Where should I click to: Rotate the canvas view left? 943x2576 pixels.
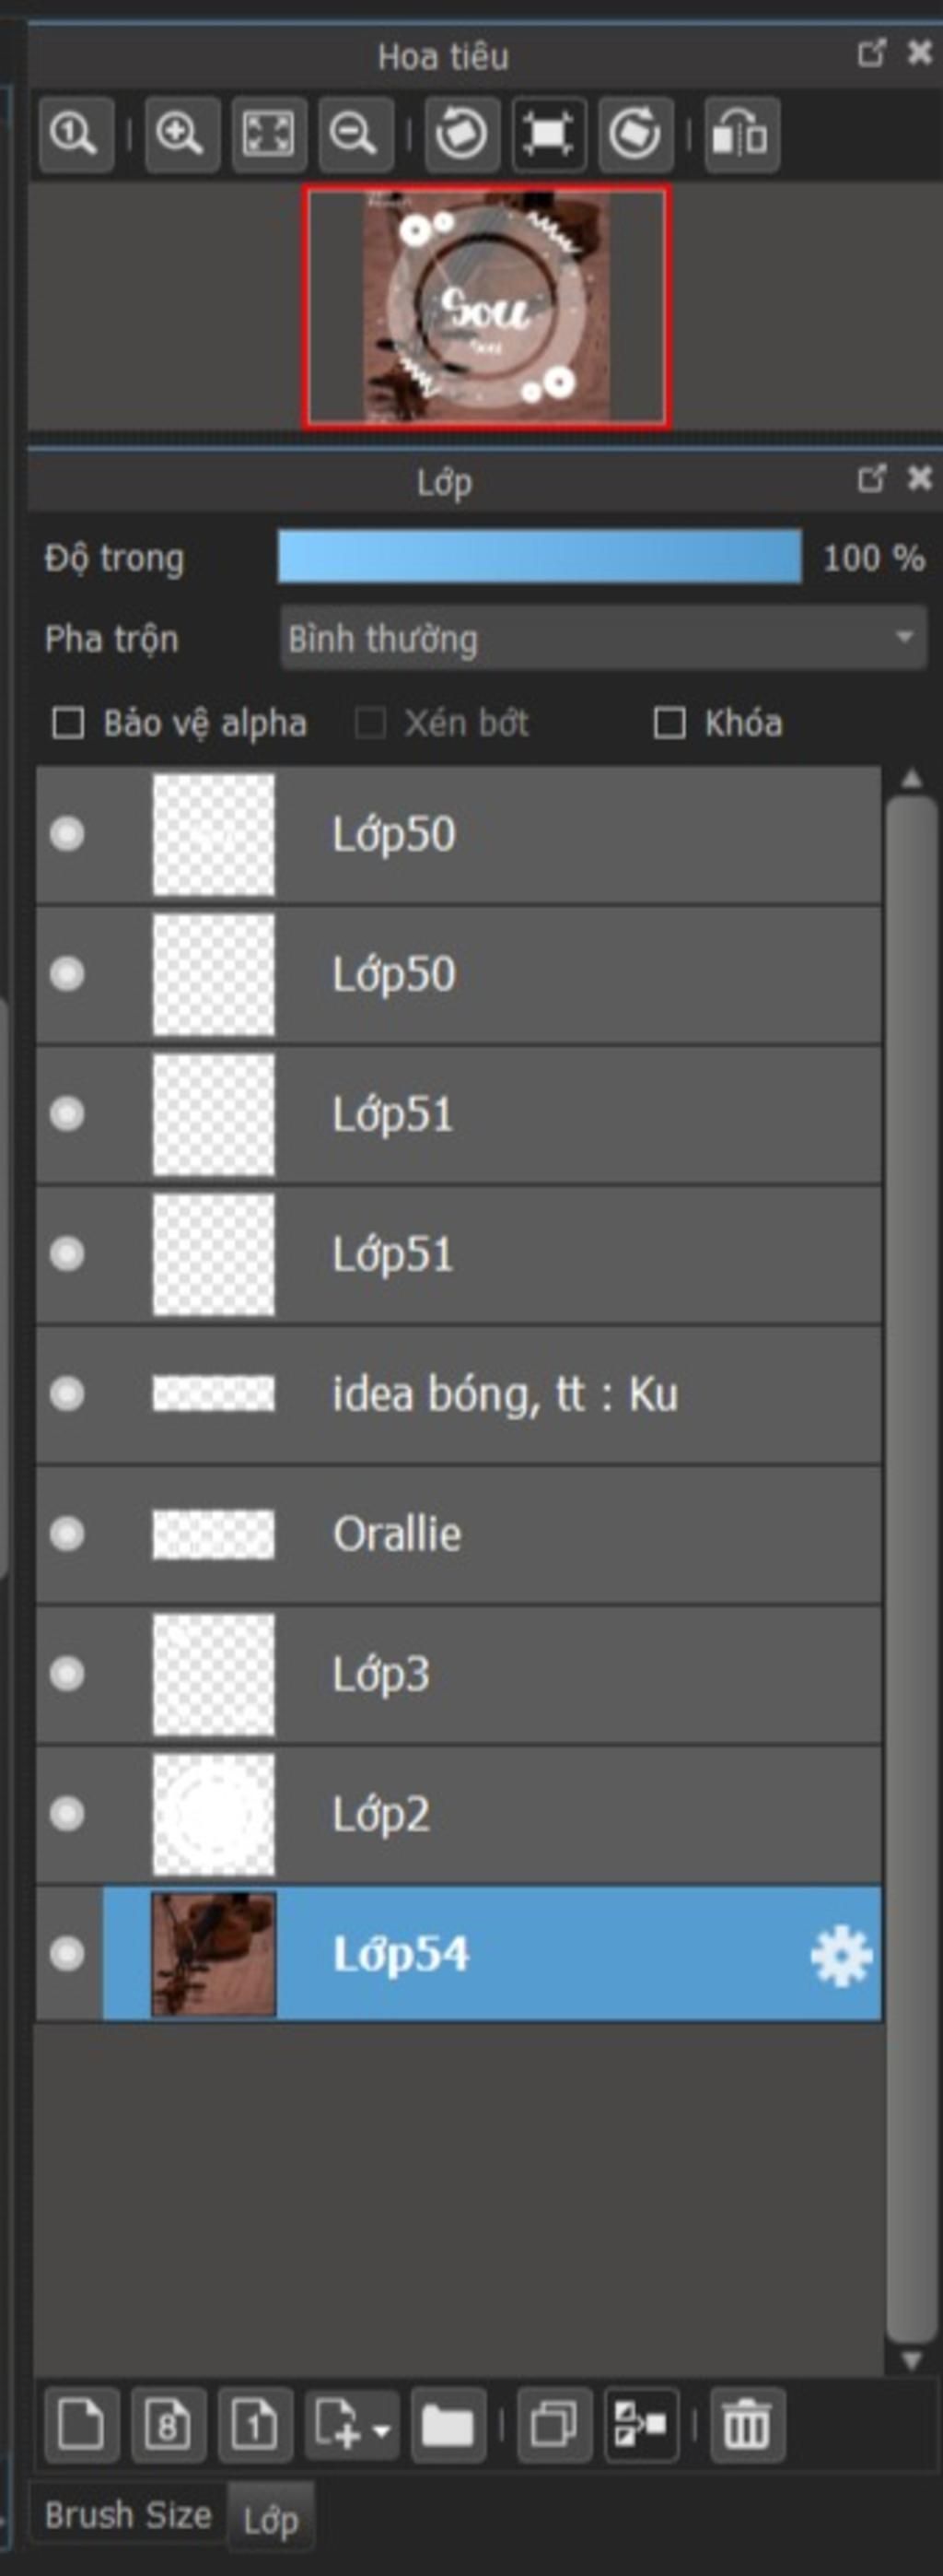click(x=462, y=134)
